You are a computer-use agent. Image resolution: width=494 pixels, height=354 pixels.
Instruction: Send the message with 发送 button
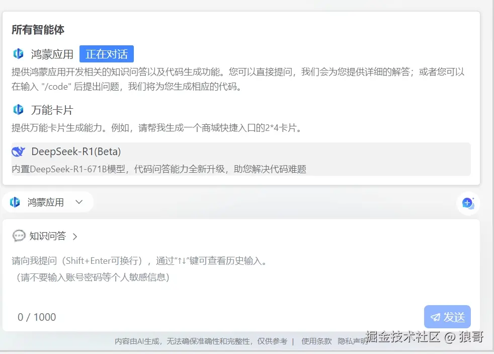pyautogui.click(x=447, y=317)
